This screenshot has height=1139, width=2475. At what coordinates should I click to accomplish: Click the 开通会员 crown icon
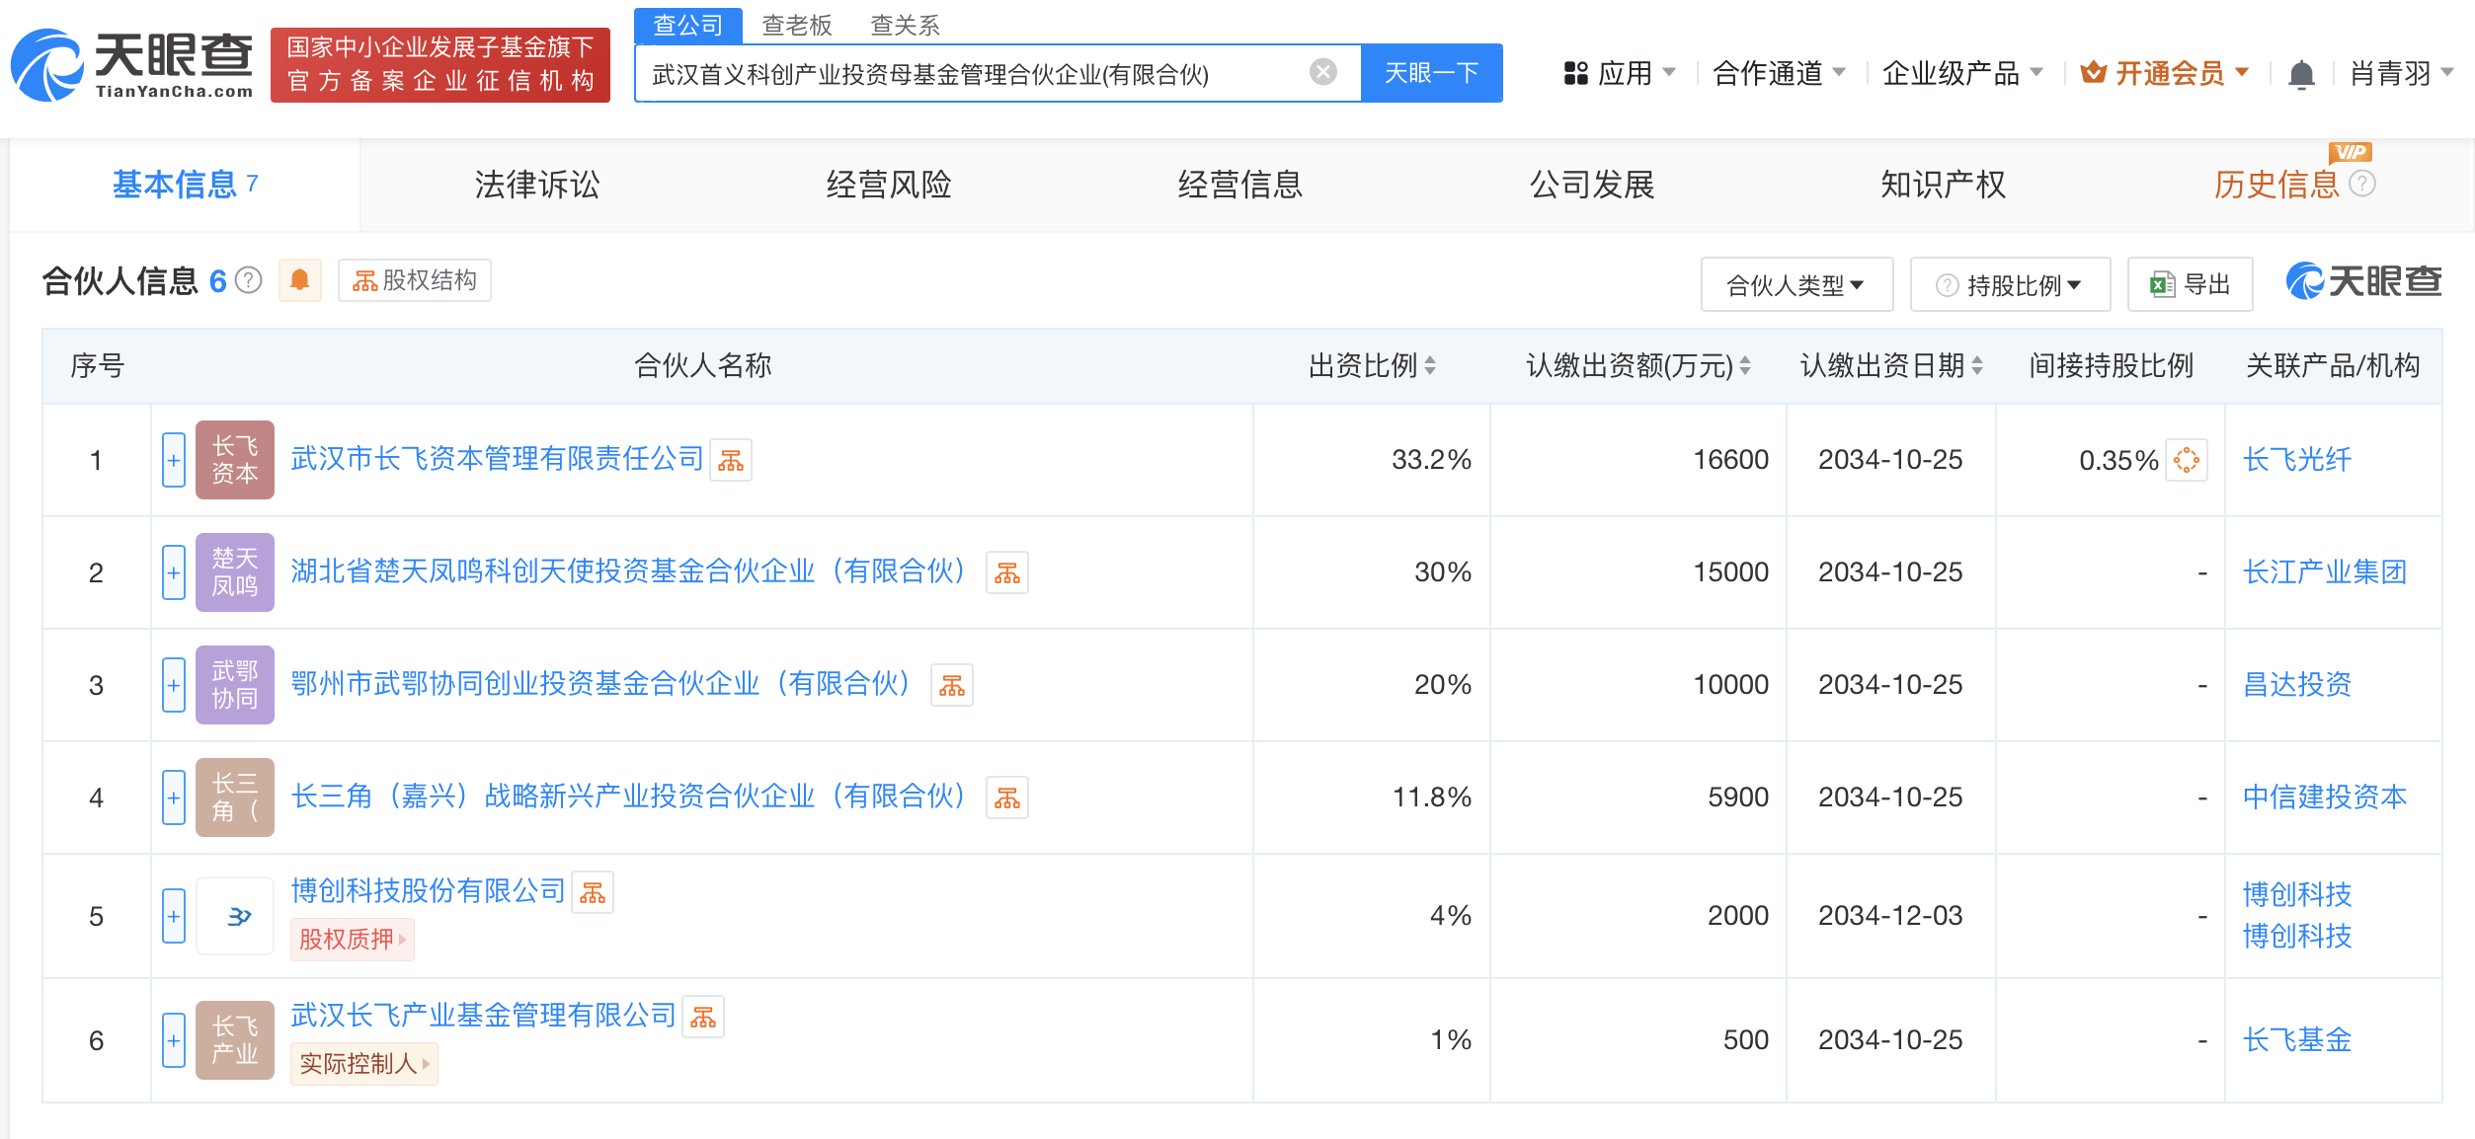click(x=2094, y=72)
